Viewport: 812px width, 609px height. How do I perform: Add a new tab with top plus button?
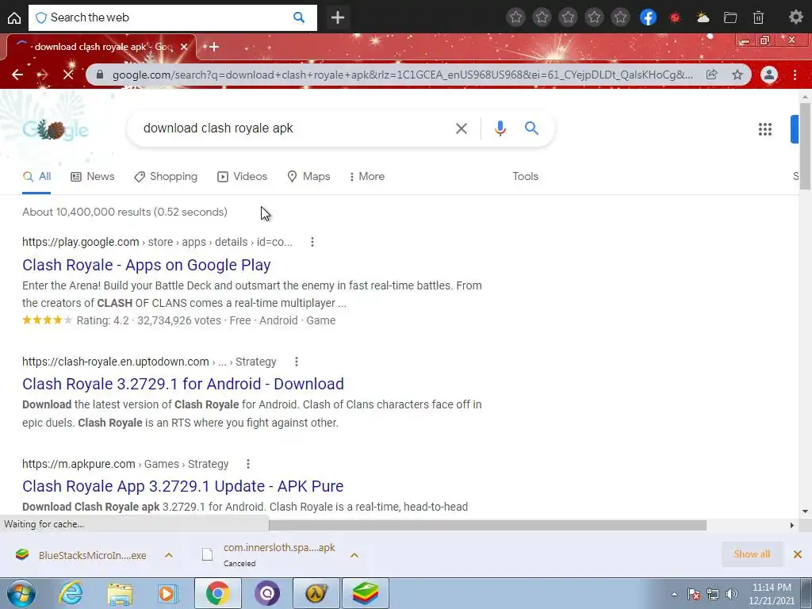tap(338, 17)
